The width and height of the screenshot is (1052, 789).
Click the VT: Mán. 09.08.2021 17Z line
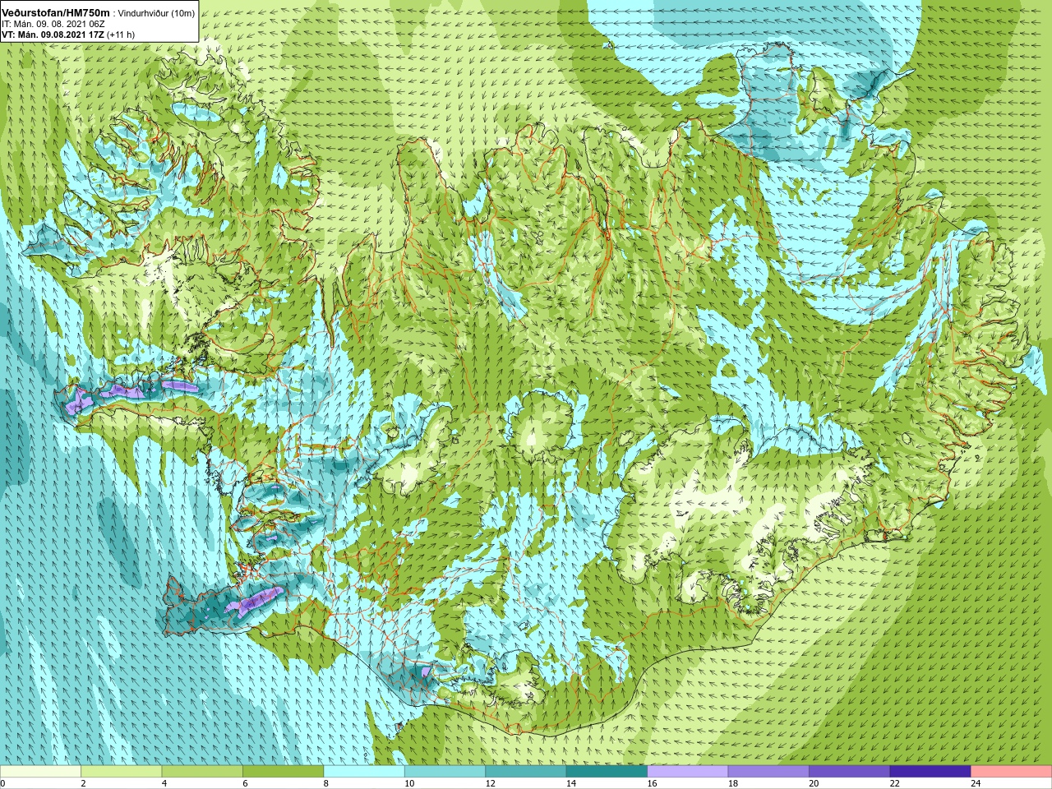tap(53, 35)
